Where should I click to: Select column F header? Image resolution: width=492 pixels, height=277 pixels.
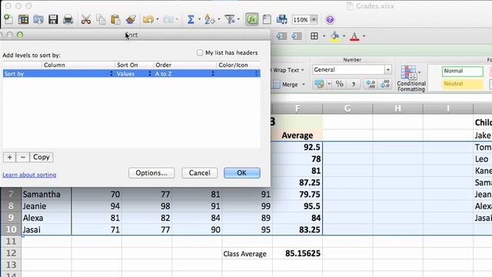(x=297, y=108)
